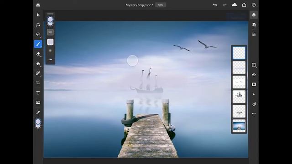Redo the last action
The image size is (292, 164).
224,5
